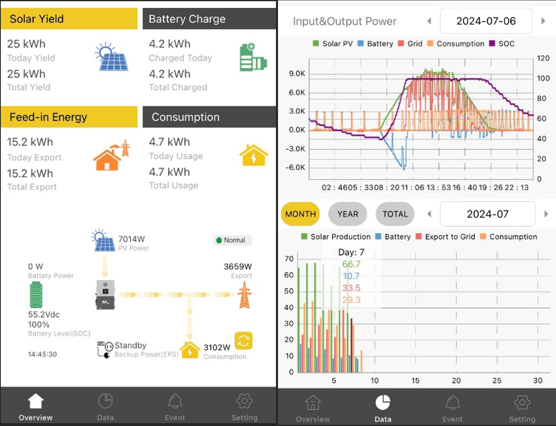Go to previous day before 2024-07-06
The height and width of the screenshot is (426, 556).
pyautogui.click(x=429, y=21)
